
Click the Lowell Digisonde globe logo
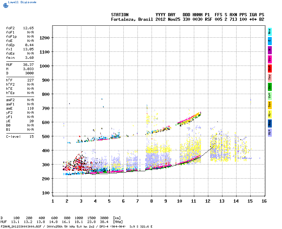tap(6, 5)
